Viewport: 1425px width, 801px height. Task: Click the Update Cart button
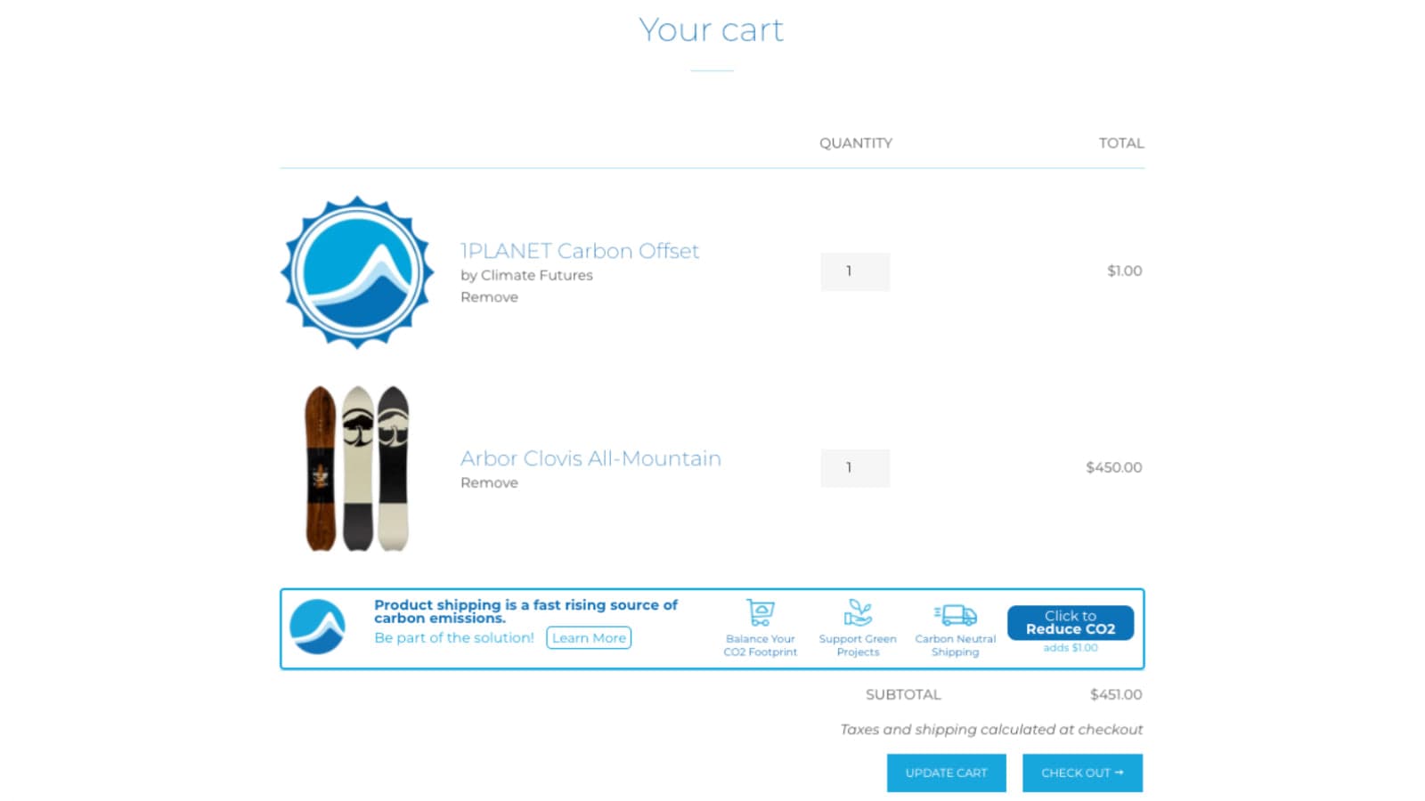(946, 773)
